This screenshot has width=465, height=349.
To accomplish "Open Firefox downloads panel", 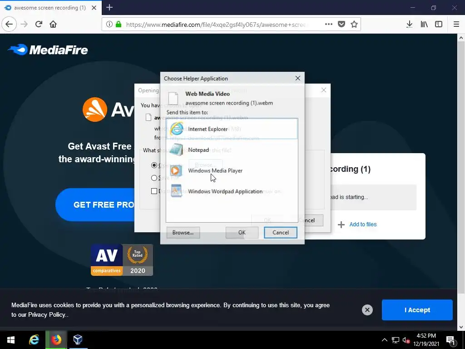I will [409, 25].
